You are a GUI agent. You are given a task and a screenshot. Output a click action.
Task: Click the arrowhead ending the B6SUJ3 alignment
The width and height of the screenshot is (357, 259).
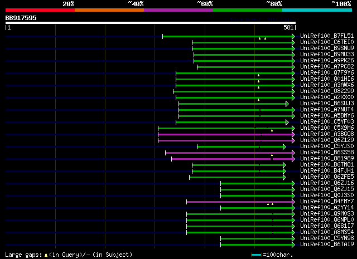287,104
